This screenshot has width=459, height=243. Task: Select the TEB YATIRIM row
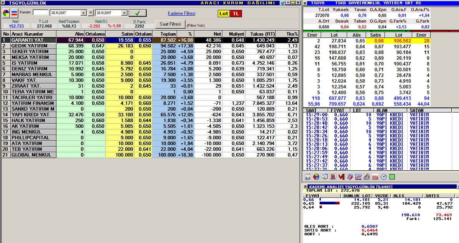150,149
